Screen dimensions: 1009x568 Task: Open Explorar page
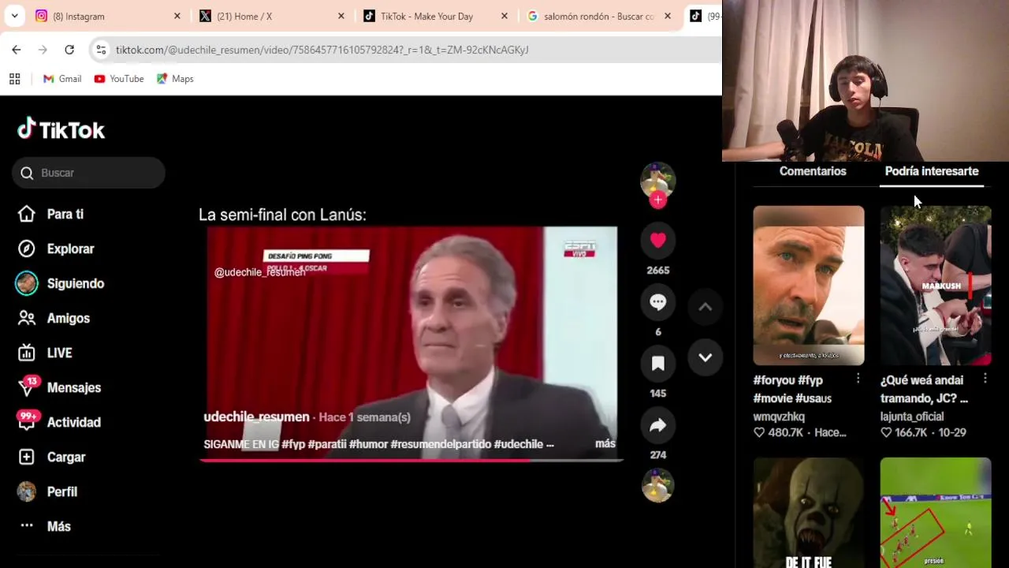(55, 248)
